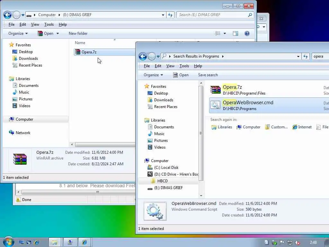329x247 pixels.
Task: Click network tray icon
Action: pyautogui.click(x=290, y=242)
